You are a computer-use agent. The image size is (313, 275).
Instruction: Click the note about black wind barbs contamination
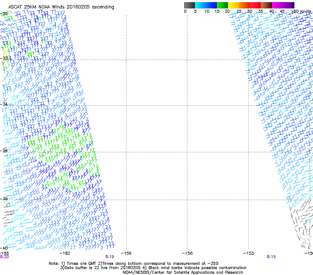coord(195,268)
